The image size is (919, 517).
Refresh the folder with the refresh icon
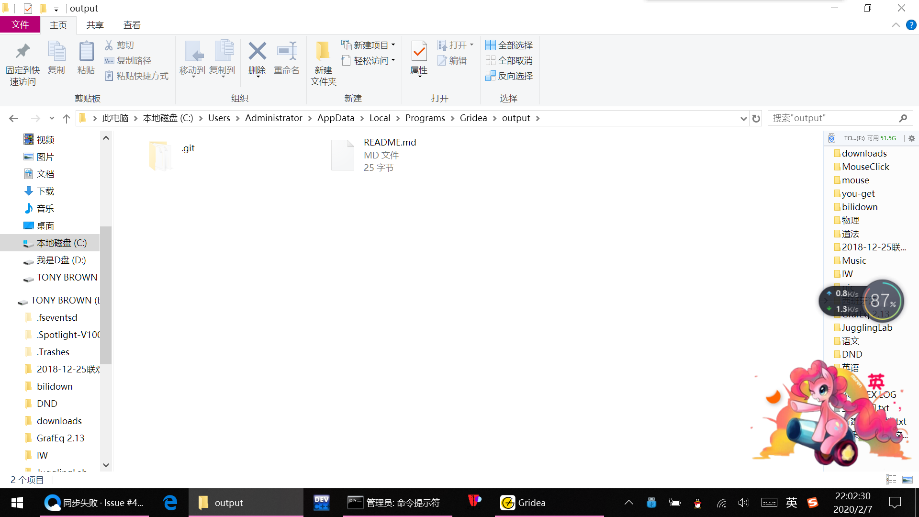755,118
